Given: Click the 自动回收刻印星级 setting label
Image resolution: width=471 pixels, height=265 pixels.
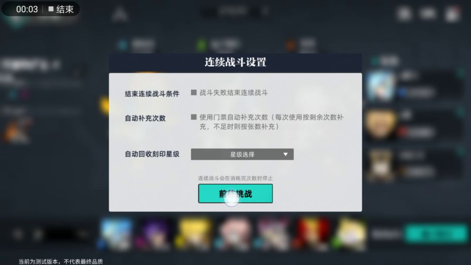Looking at the screenshot, I should click(152, 154).
